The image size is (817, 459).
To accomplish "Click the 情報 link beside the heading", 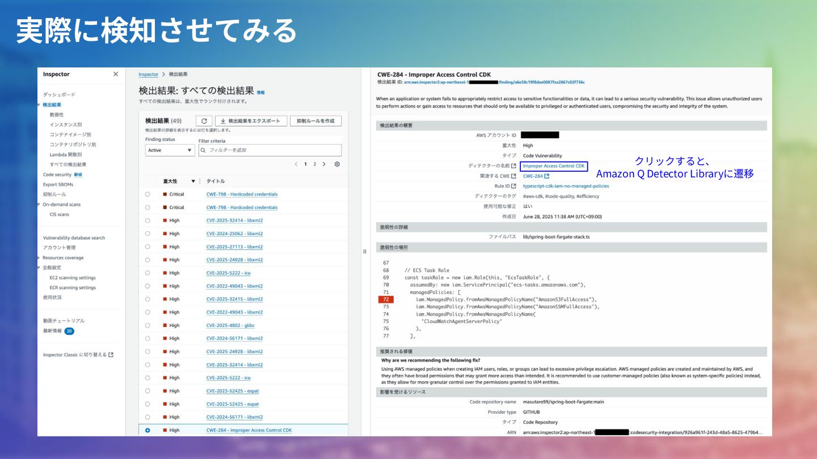I will click(260, 92).
